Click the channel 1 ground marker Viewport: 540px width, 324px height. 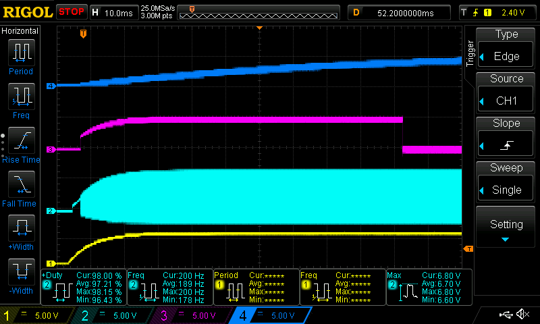click(51, 263)
